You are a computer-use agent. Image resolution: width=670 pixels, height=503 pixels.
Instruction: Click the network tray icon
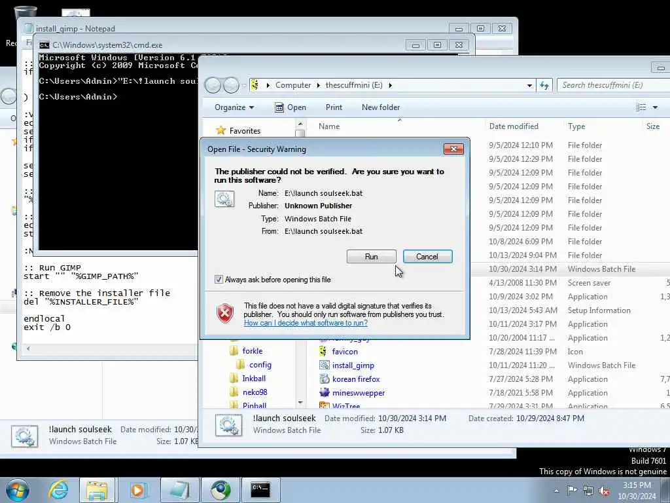(x=588, y=491)
